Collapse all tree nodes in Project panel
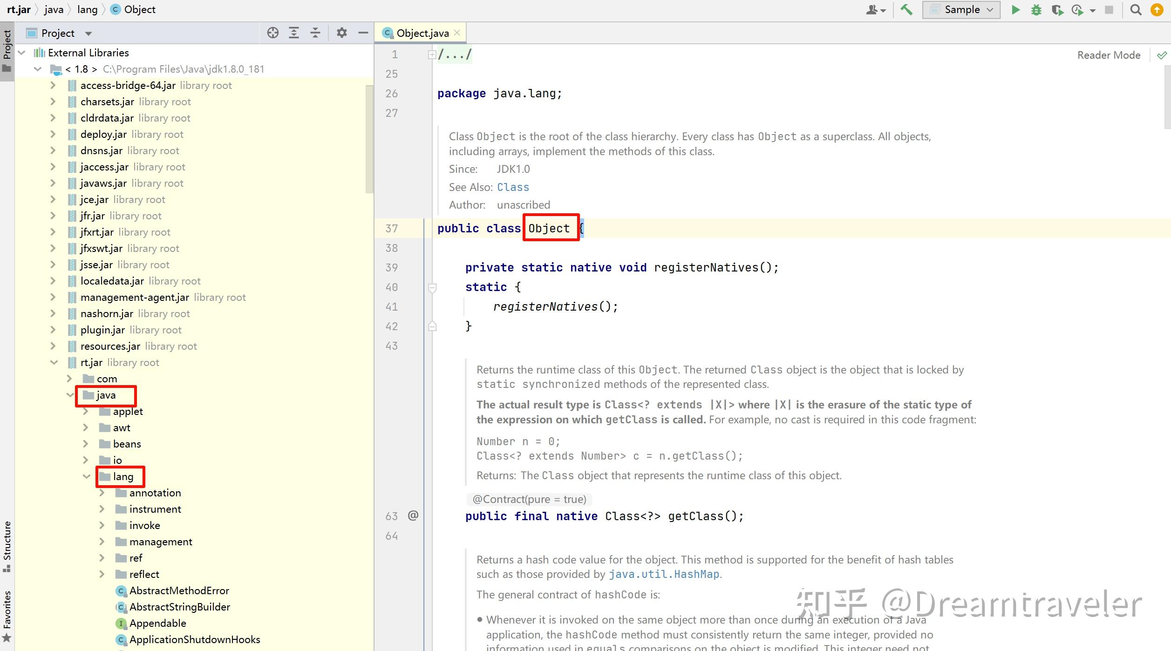Screen dimensions: 1171x651 pyautogui.click(x=315, y=33)
